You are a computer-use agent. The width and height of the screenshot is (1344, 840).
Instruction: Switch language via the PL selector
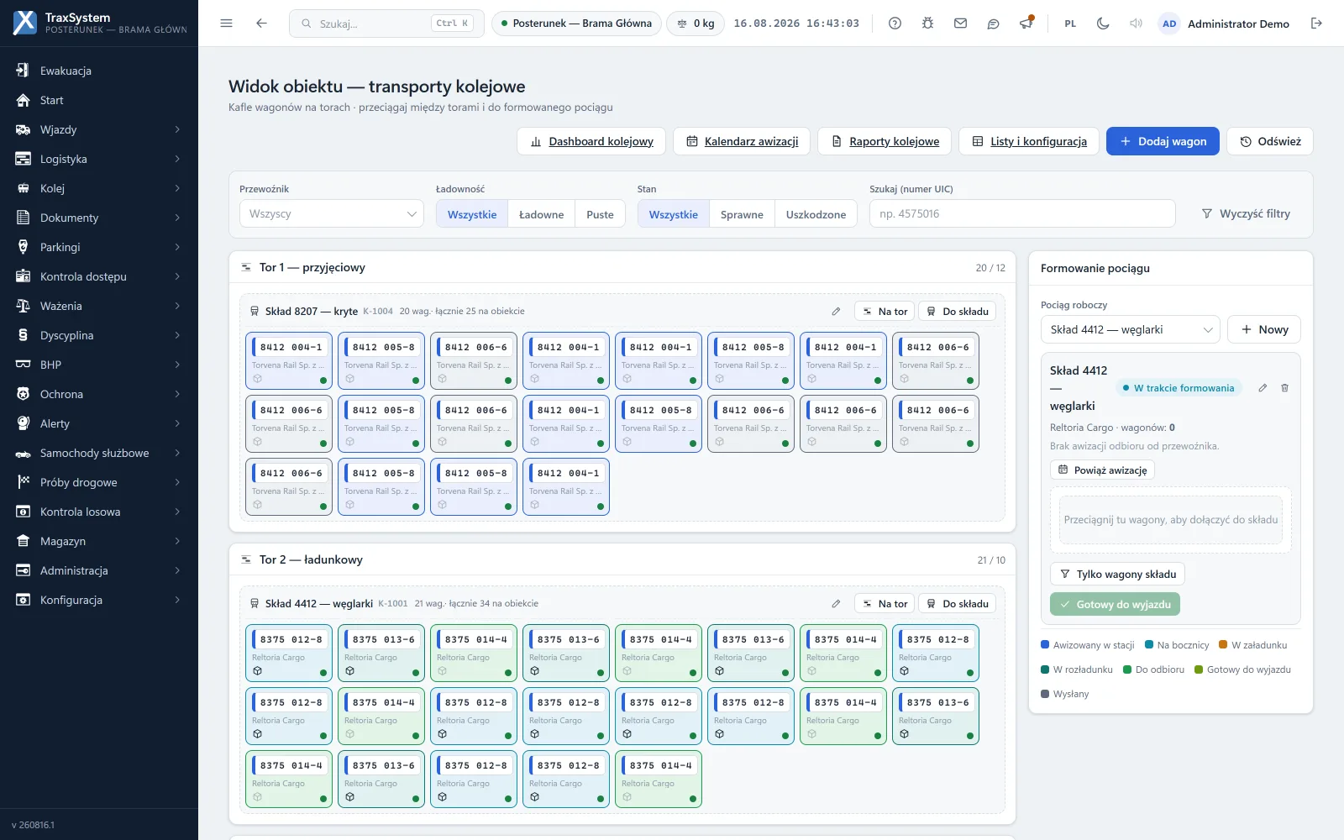pyautogui.click(x=1070, y=24)
